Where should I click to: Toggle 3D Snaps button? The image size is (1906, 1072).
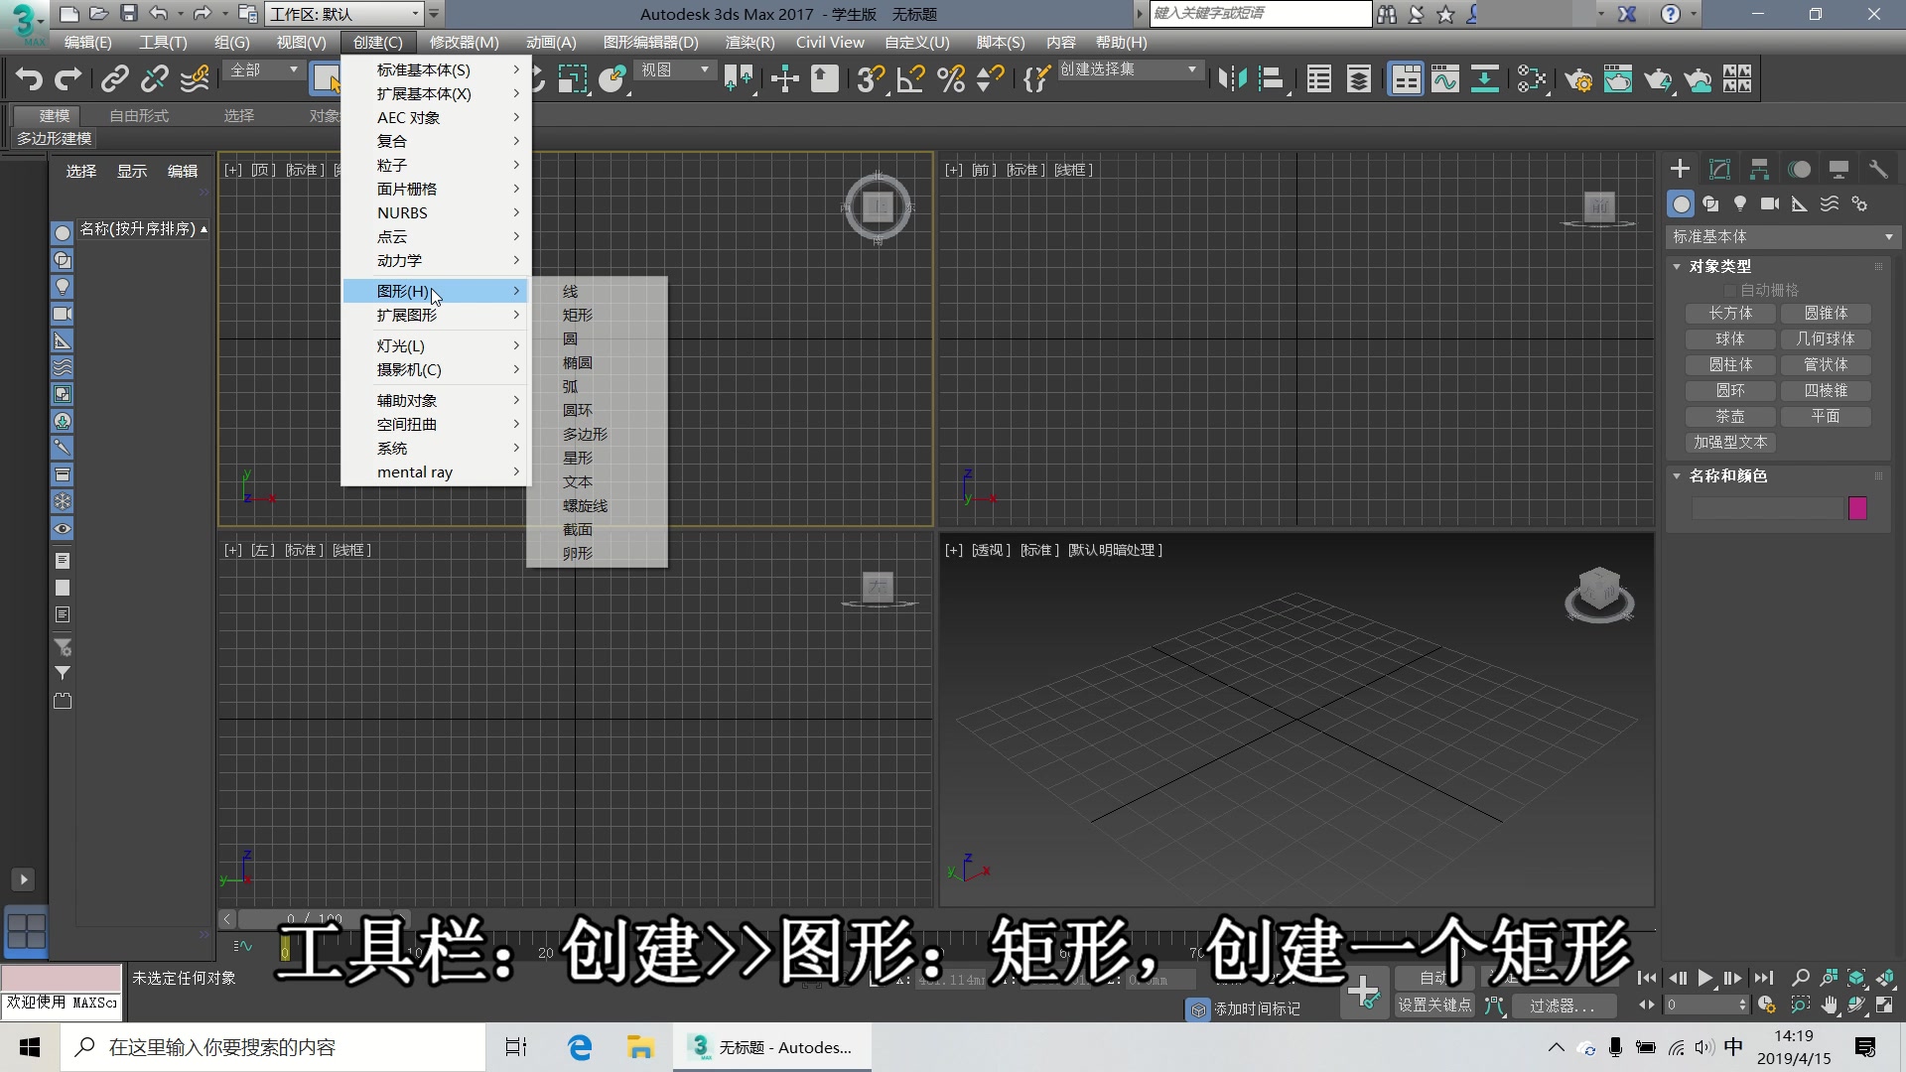point(869,79)
